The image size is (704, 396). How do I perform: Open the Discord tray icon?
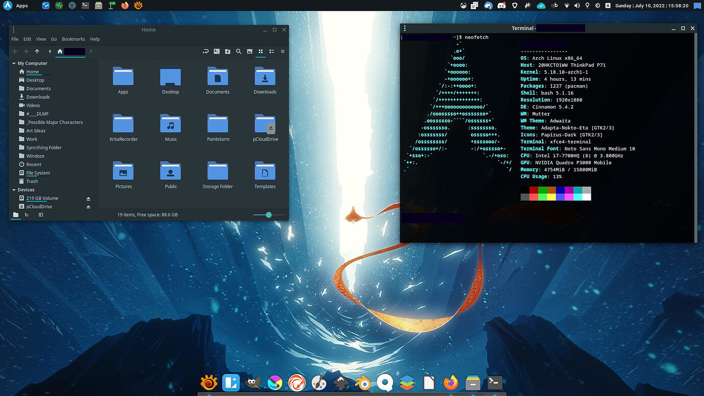501,5
